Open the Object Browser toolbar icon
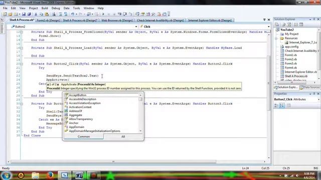The image size is (321, 180). (x=148, y=14)
